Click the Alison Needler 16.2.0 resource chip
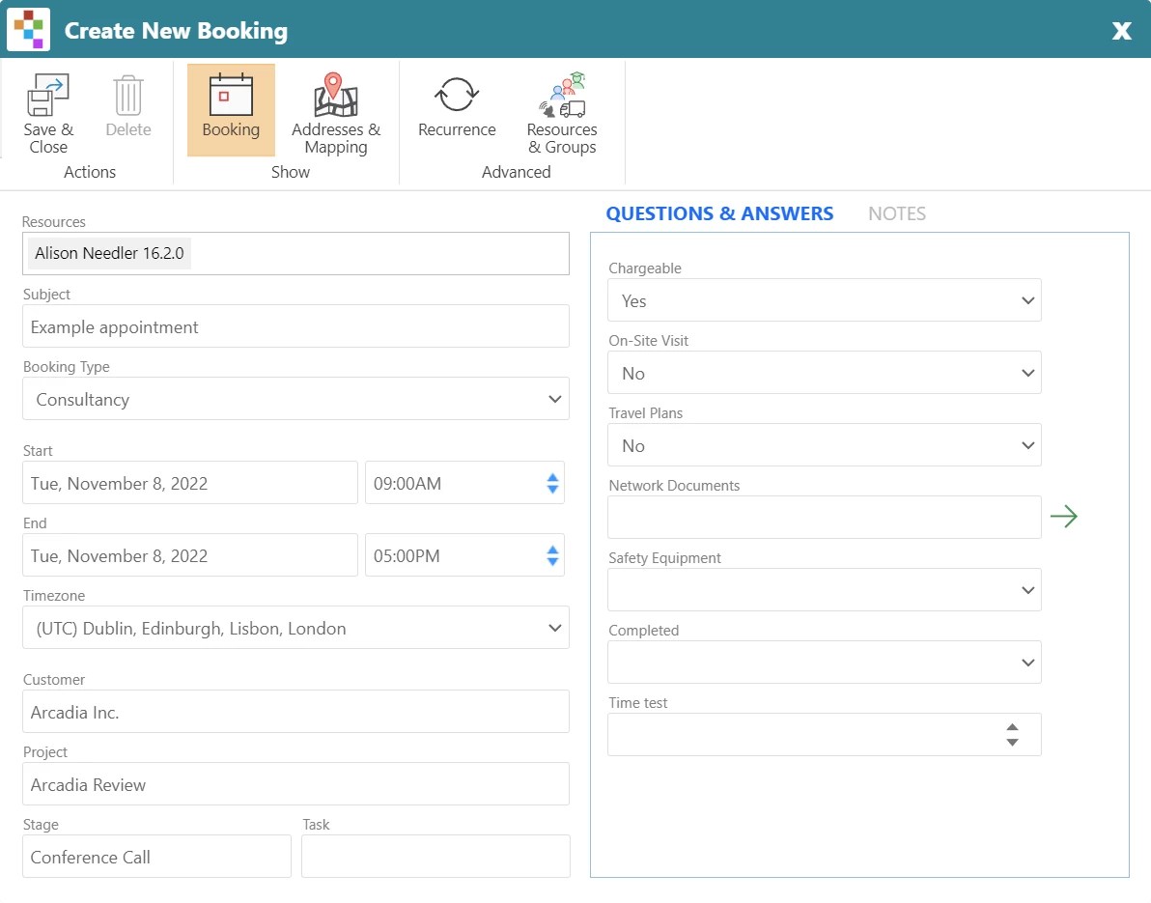 pos(108,253)
